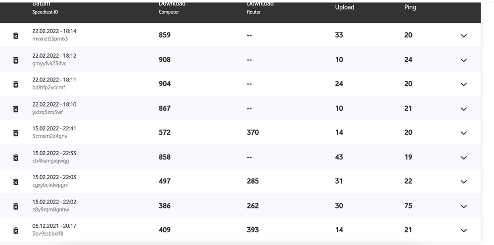Delete speedtest entry 3crnsm2z4gnv
The width and height of the screenshot is (494, 245).
[15, 133]
